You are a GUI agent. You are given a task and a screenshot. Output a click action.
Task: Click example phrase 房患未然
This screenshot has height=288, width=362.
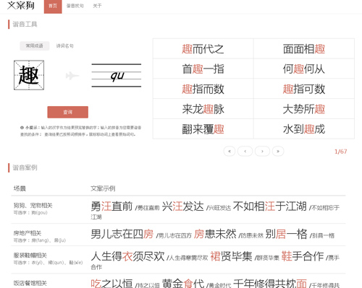(x=215, y=234)
